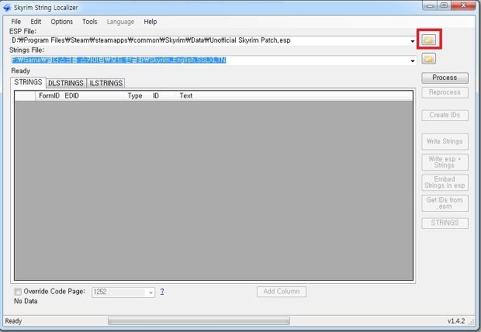Open the code page help question mark link
Image resolution: width=481 pixels, height=332 pixels.
coord(162,292)
